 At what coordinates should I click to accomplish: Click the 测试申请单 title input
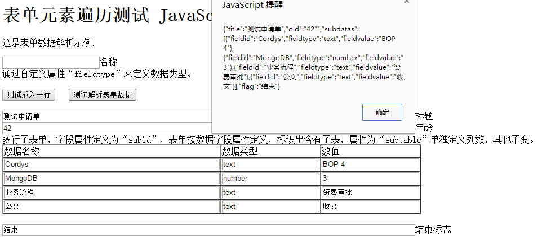pos(107,116)
